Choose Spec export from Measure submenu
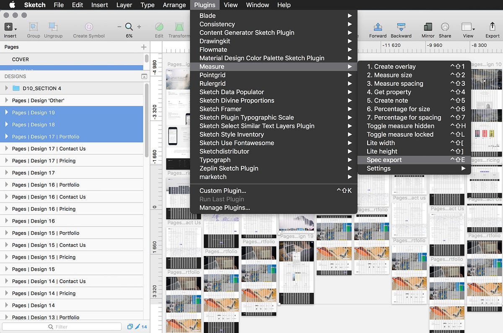The image size is (503, 333). (x=384, y=160)
